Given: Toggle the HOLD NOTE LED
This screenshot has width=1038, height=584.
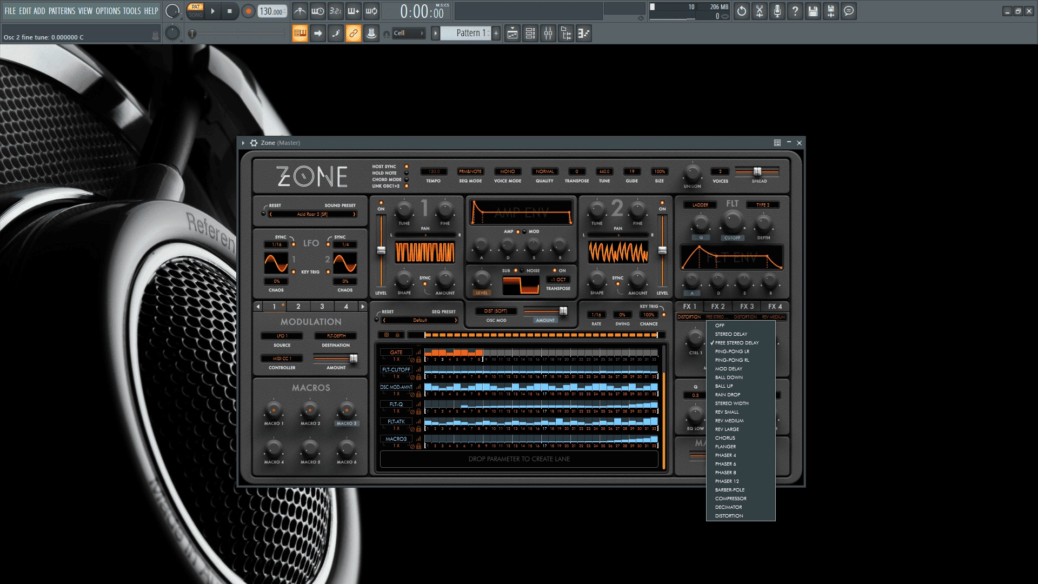Looking at the screenshot, I should [407, 173].
